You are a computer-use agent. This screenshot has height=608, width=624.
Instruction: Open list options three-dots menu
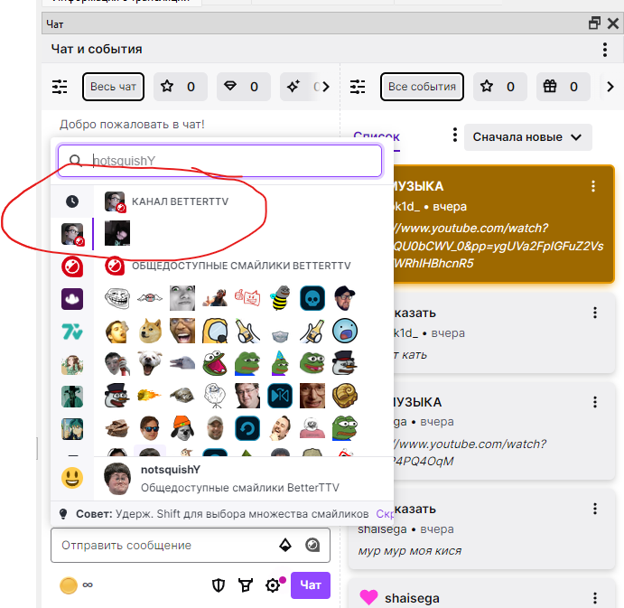(455, 135)
